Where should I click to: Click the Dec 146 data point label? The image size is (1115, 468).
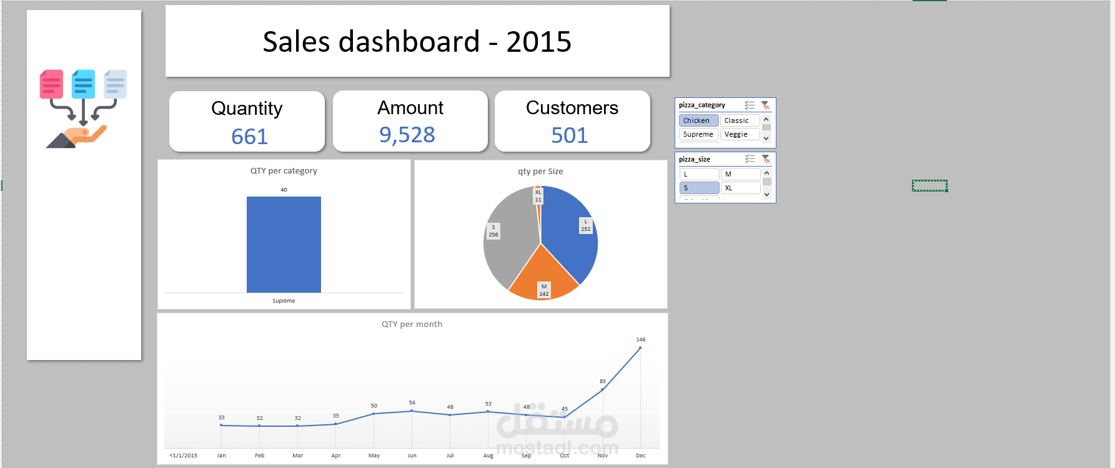click(641, 339)
